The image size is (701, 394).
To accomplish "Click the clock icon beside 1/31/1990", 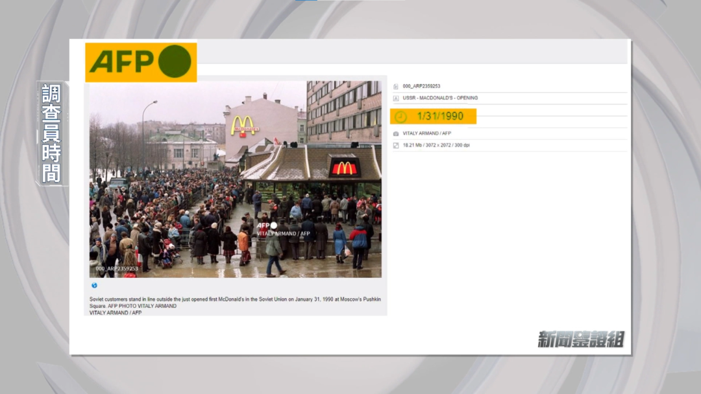I will pyautogui.click(x=400, y=117).
